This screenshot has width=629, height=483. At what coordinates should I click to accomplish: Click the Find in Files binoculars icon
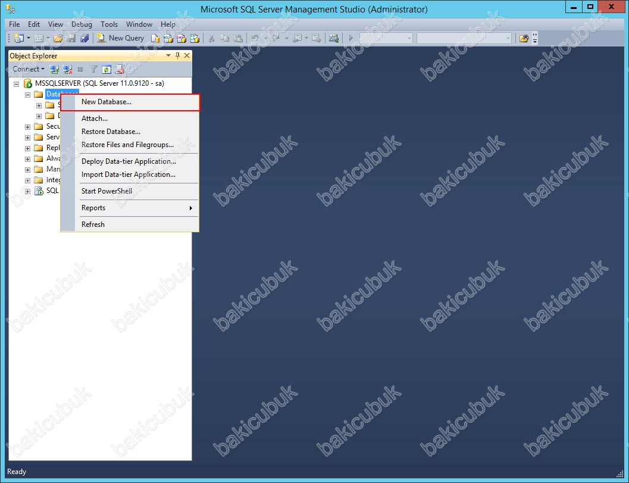(x=524, y=38)
